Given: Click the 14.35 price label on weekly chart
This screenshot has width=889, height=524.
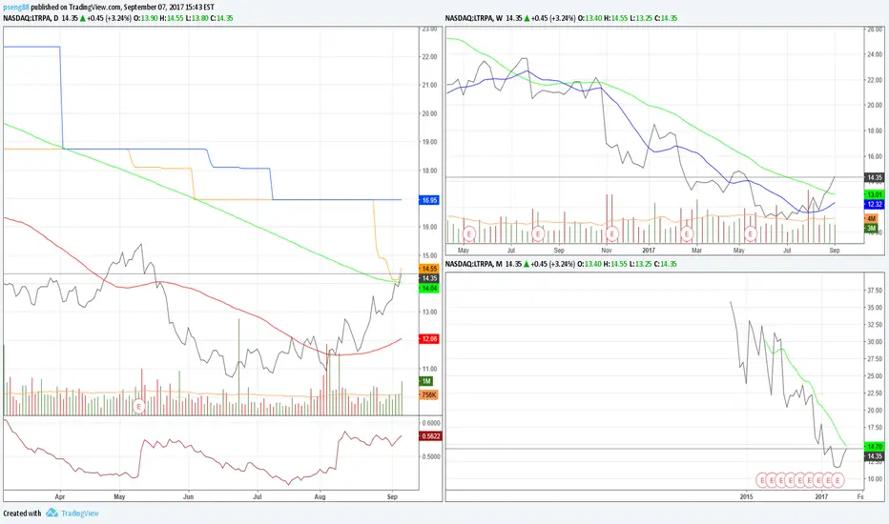Looking at the screenshot, I should tap(874, 177).
